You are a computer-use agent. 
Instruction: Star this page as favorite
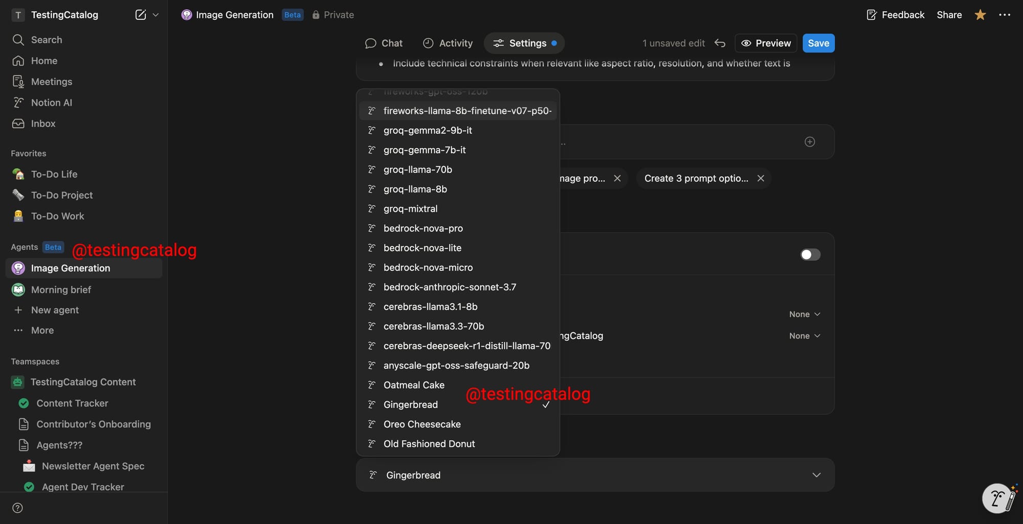pos(980,15)
